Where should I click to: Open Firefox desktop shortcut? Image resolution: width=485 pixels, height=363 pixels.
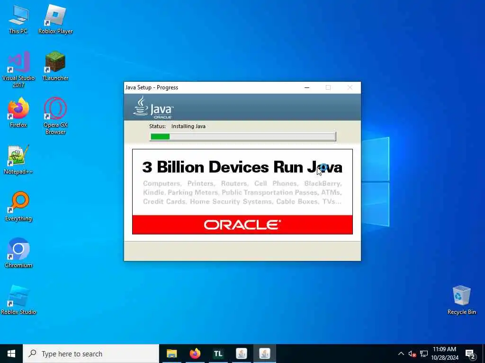[x=18, y=112]
